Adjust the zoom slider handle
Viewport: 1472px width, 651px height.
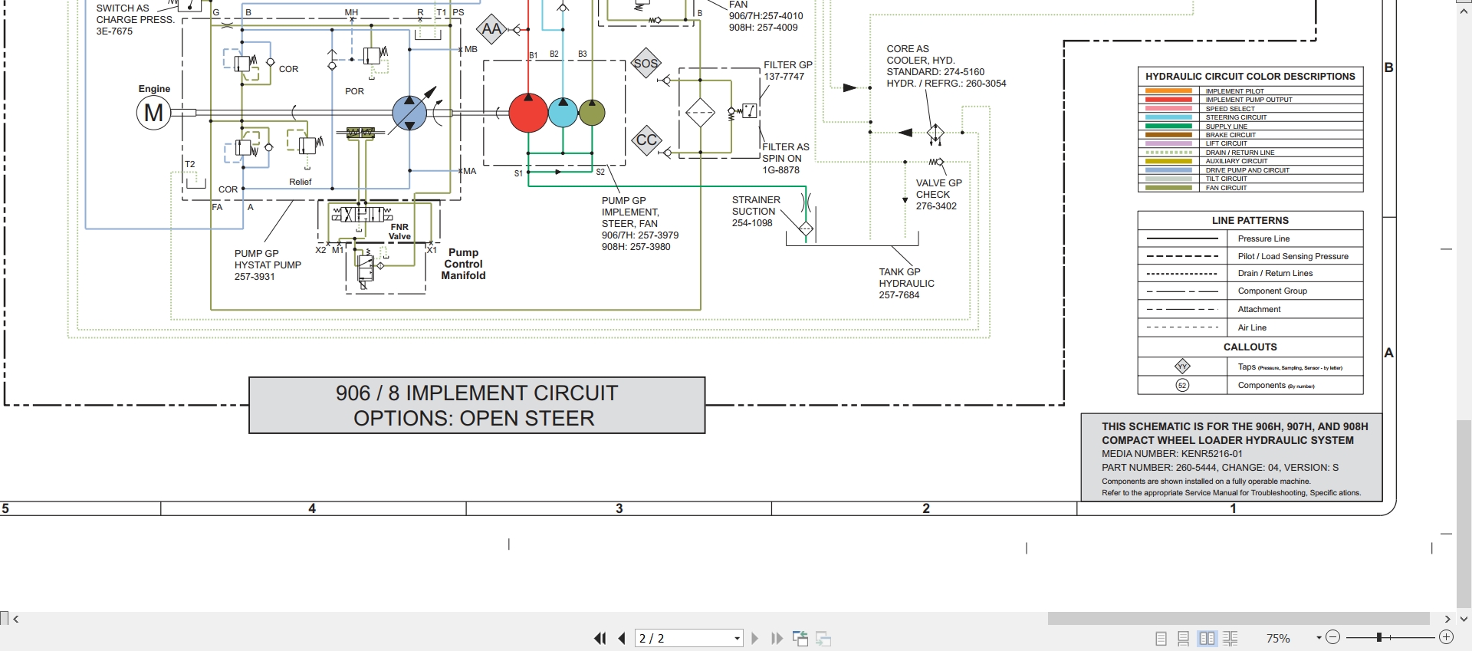1378,637
